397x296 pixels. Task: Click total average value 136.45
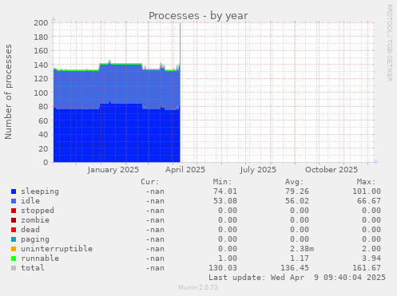(295, 268)
